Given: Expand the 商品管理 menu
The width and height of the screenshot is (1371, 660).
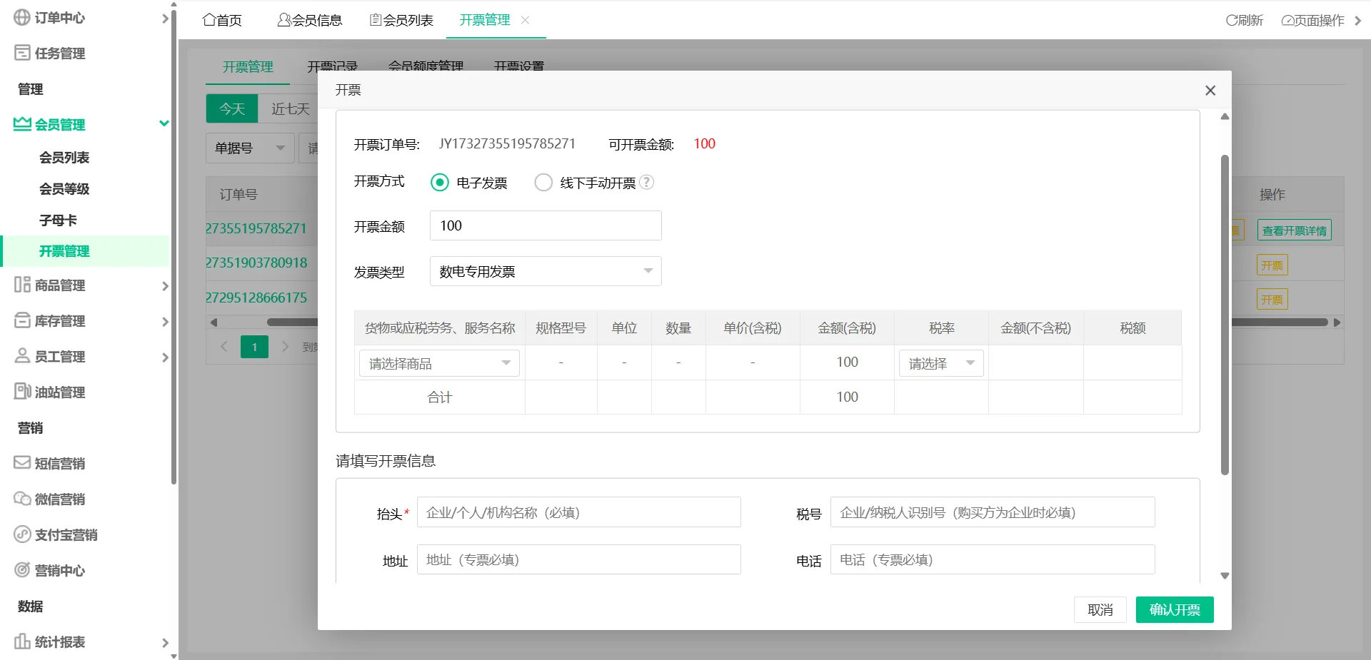Looking at the screenshot, I should tap(165, 285).
